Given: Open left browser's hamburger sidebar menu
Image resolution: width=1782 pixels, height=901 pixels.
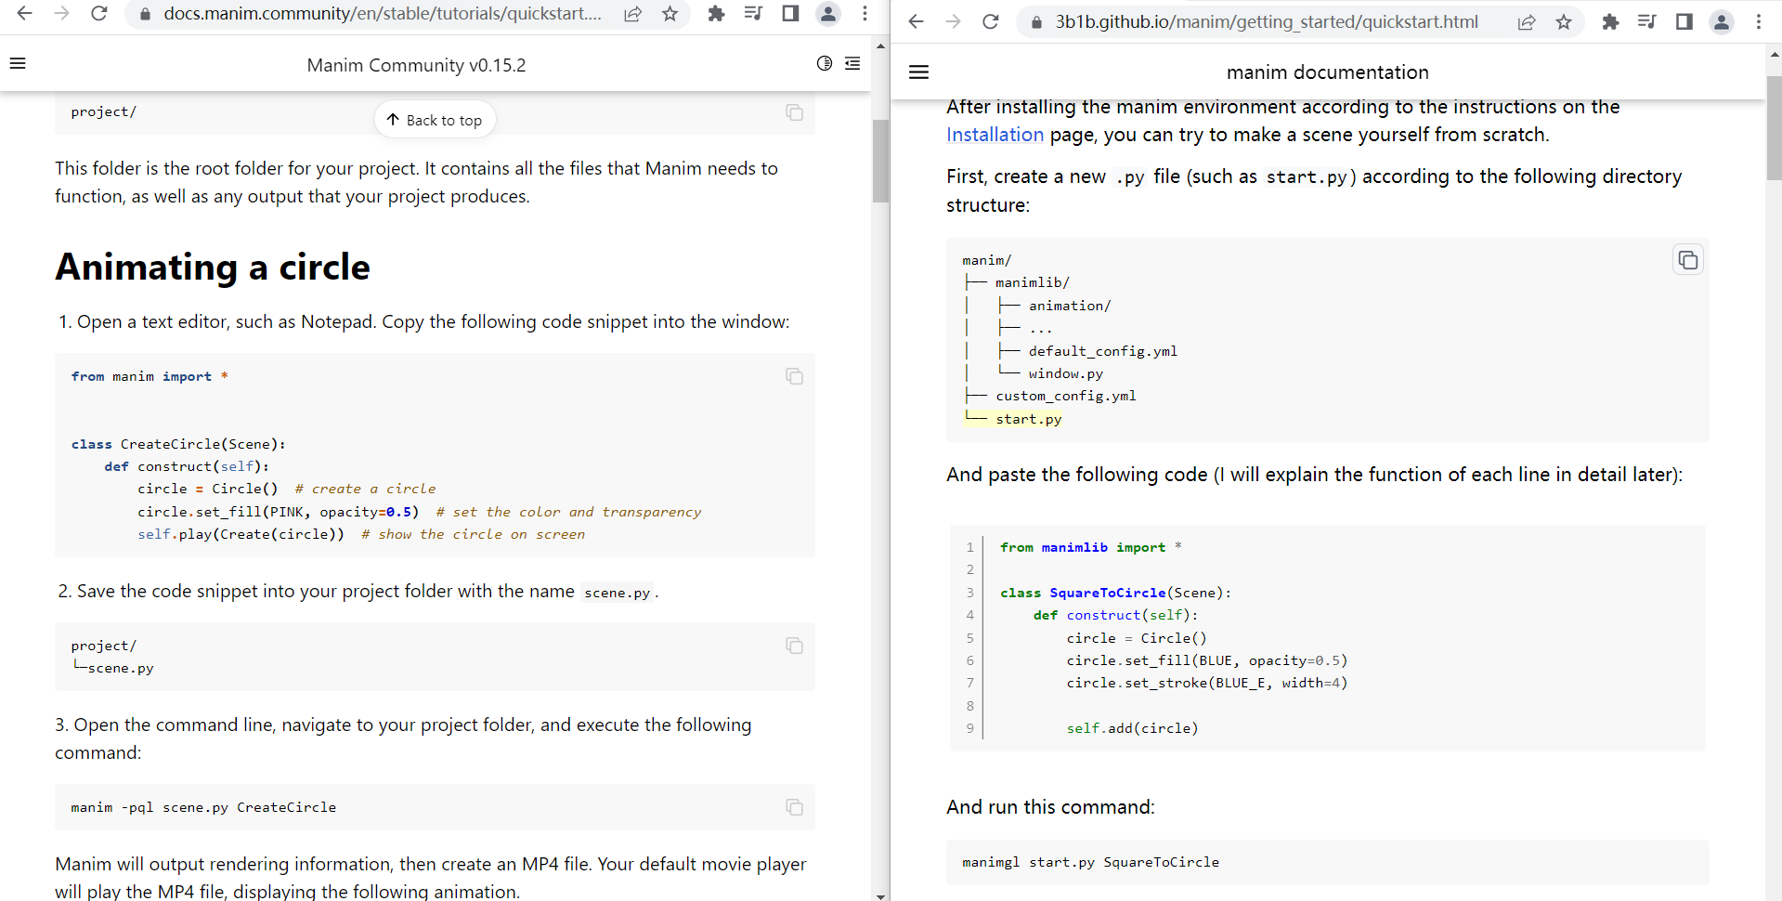Looking at the screenshot, I should pyautogui.click(x=18, y=64).
